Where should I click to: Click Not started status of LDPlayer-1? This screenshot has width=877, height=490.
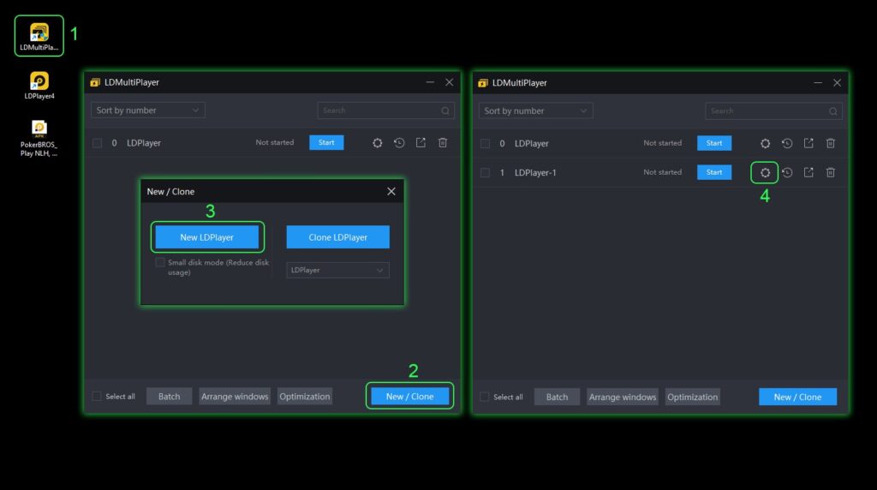pyautogui.click(x=662, y=172)
